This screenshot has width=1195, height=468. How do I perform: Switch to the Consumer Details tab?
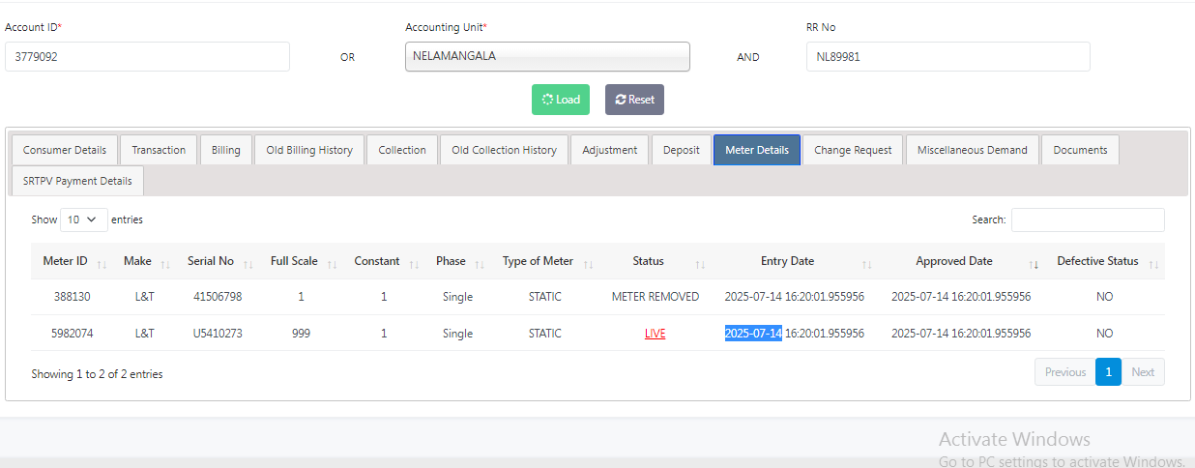pos(65,150)
